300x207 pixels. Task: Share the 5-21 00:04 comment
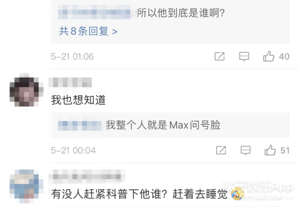click(221, 150)
